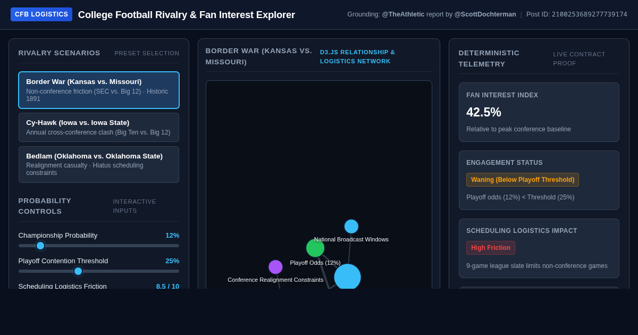Click the National Broadcast Windows node
Image resolution: width=638 pixels, height=335 pixels.
(x=351, y=227)
